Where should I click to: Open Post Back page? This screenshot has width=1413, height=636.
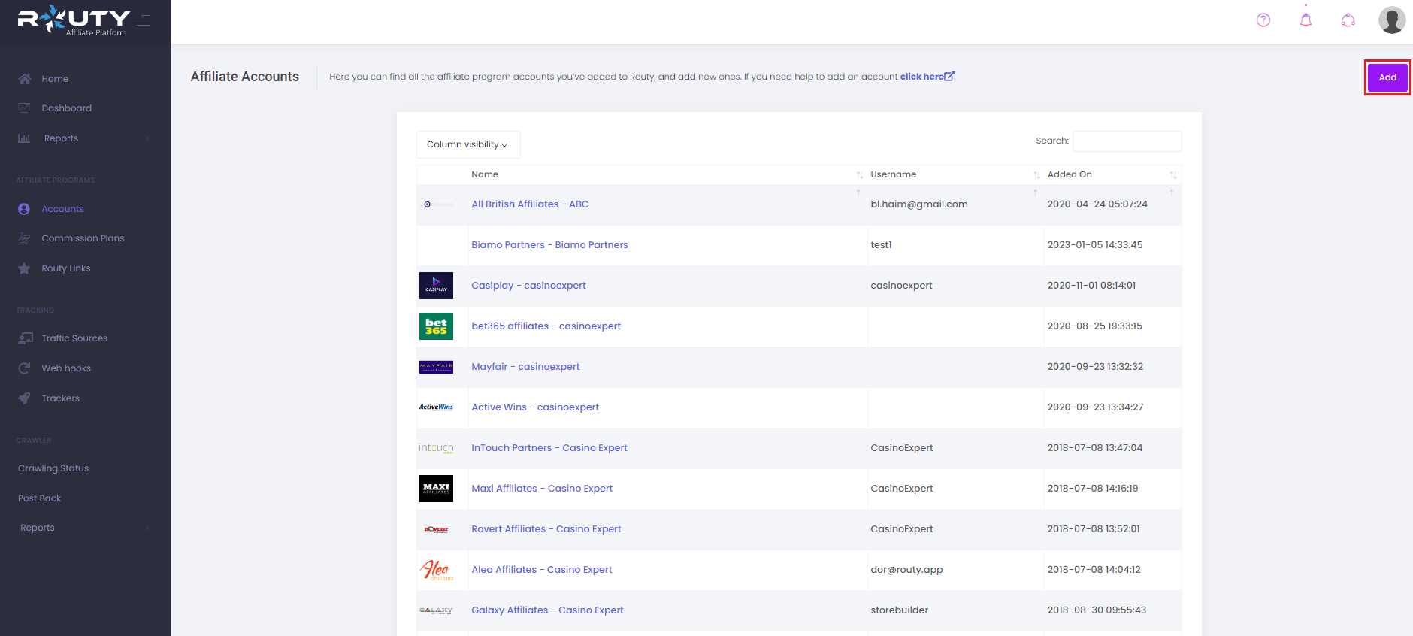pos(40,498)
